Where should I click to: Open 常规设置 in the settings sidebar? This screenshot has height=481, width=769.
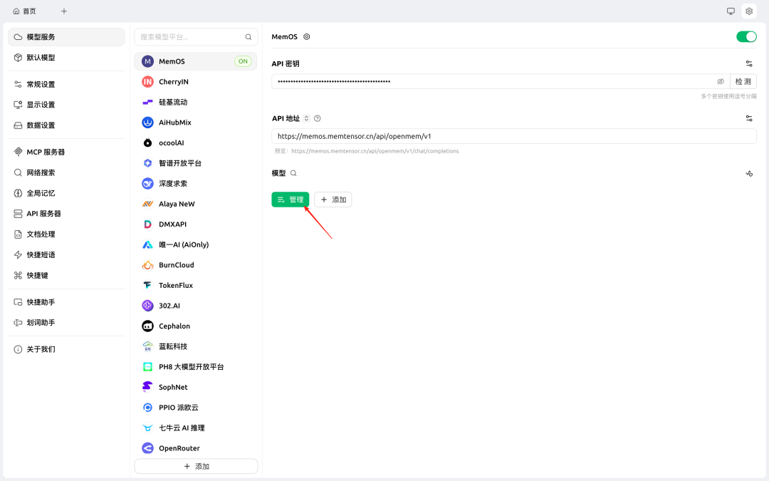[67, 84]
